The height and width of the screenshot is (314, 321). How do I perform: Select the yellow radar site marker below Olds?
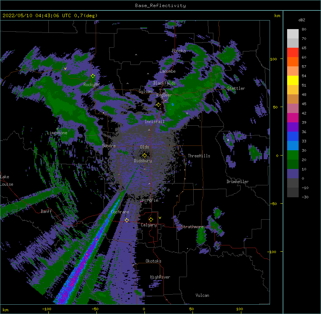pos(144,155)
